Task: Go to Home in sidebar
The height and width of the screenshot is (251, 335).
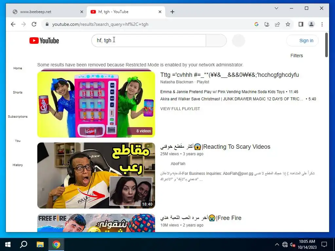Action: 18,68
